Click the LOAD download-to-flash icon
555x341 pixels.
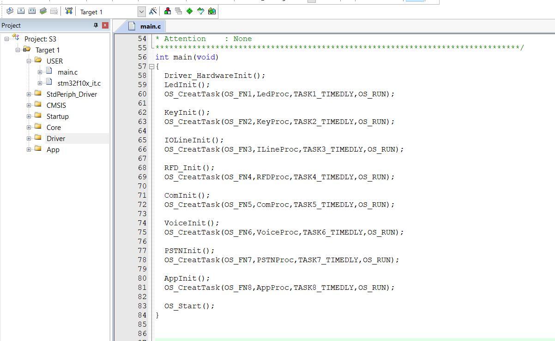69,11
